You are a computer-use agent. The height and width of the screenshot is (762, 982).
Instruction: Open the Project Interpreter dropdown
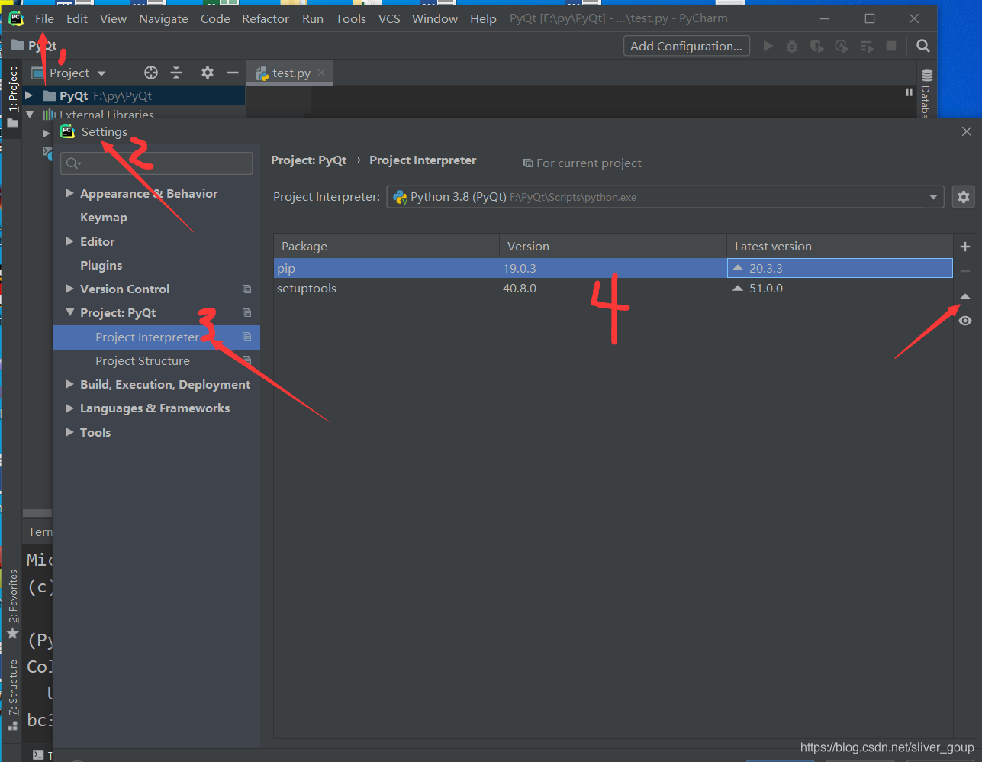tap(665, 197)
